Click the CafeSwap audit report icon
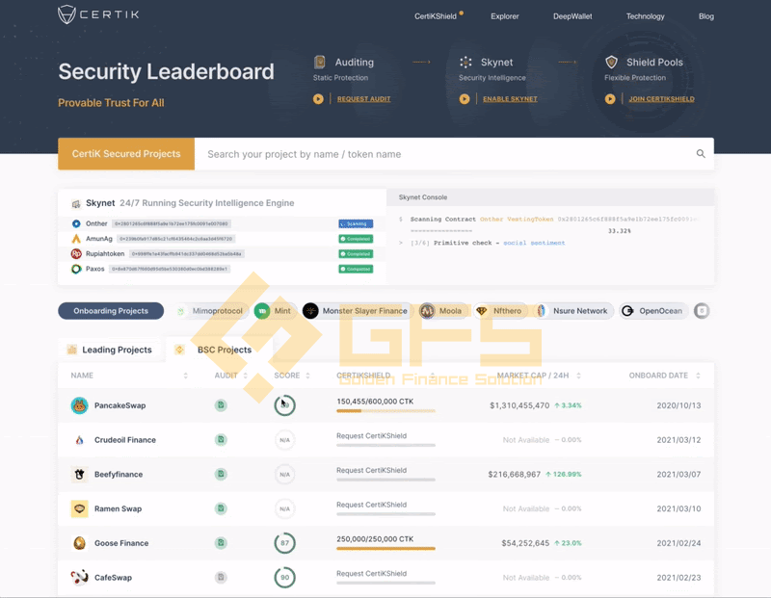The height and width of the screenshot is (598, 771). [x=221, y=578]
